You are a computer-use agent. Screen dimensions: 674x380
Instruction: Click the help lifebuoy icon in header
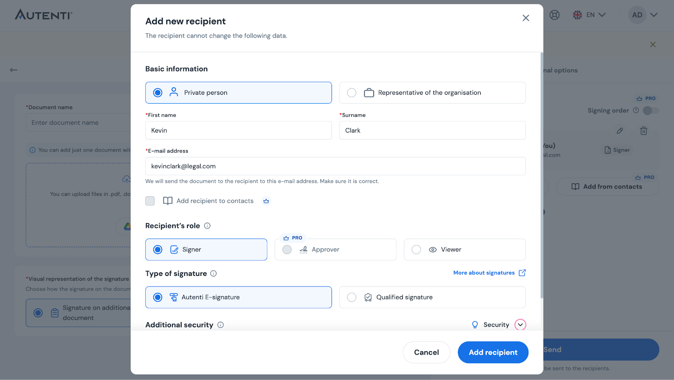(554, 15)
